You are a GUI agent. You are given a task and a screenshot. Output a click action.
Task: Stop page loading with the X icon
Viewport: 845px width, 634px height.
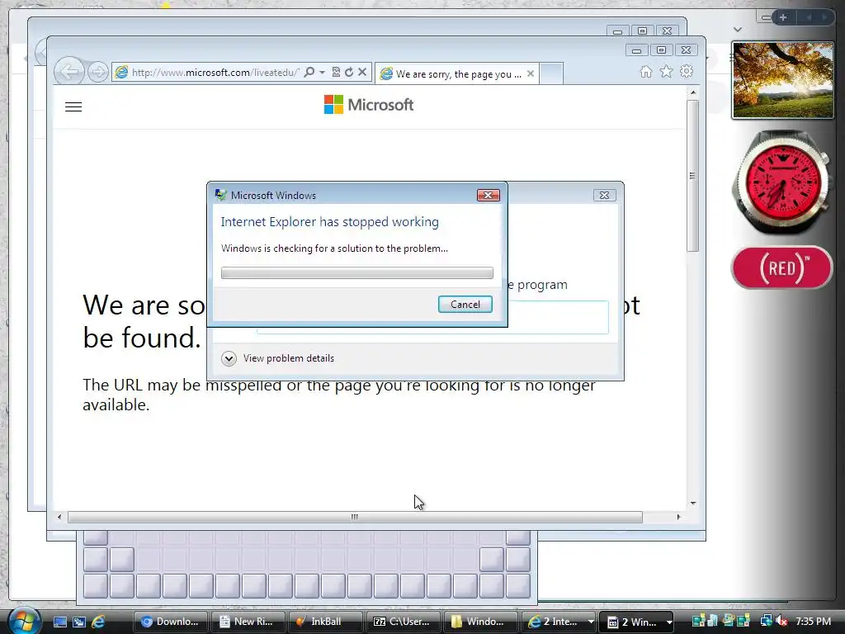pos(362,72)
